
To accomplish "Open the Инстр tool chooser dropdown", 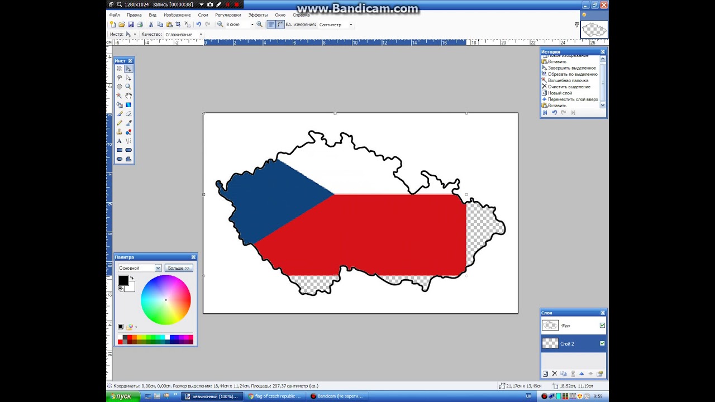I will coord(135,35).
